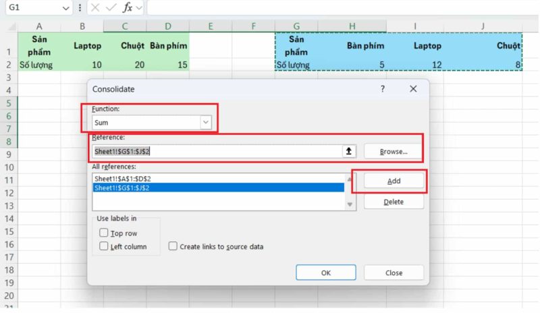
Task: Select row 12 header
Action: pyautogui.click(x=9, y=193)
